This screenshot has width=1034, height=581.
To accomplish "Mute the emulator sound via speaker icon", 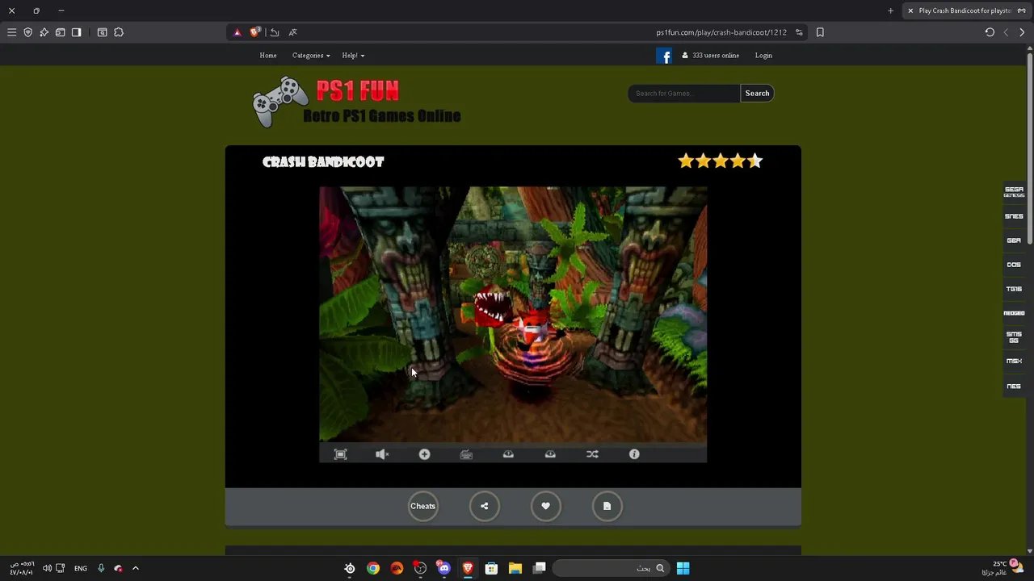I will (382, 454).
